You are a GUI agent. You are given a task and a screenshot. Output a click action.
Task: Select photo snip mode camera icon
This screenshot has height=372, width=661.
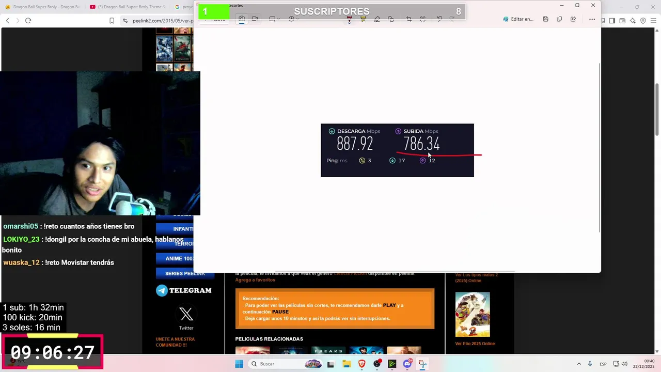pyautogui.click(x=241, y=19)
